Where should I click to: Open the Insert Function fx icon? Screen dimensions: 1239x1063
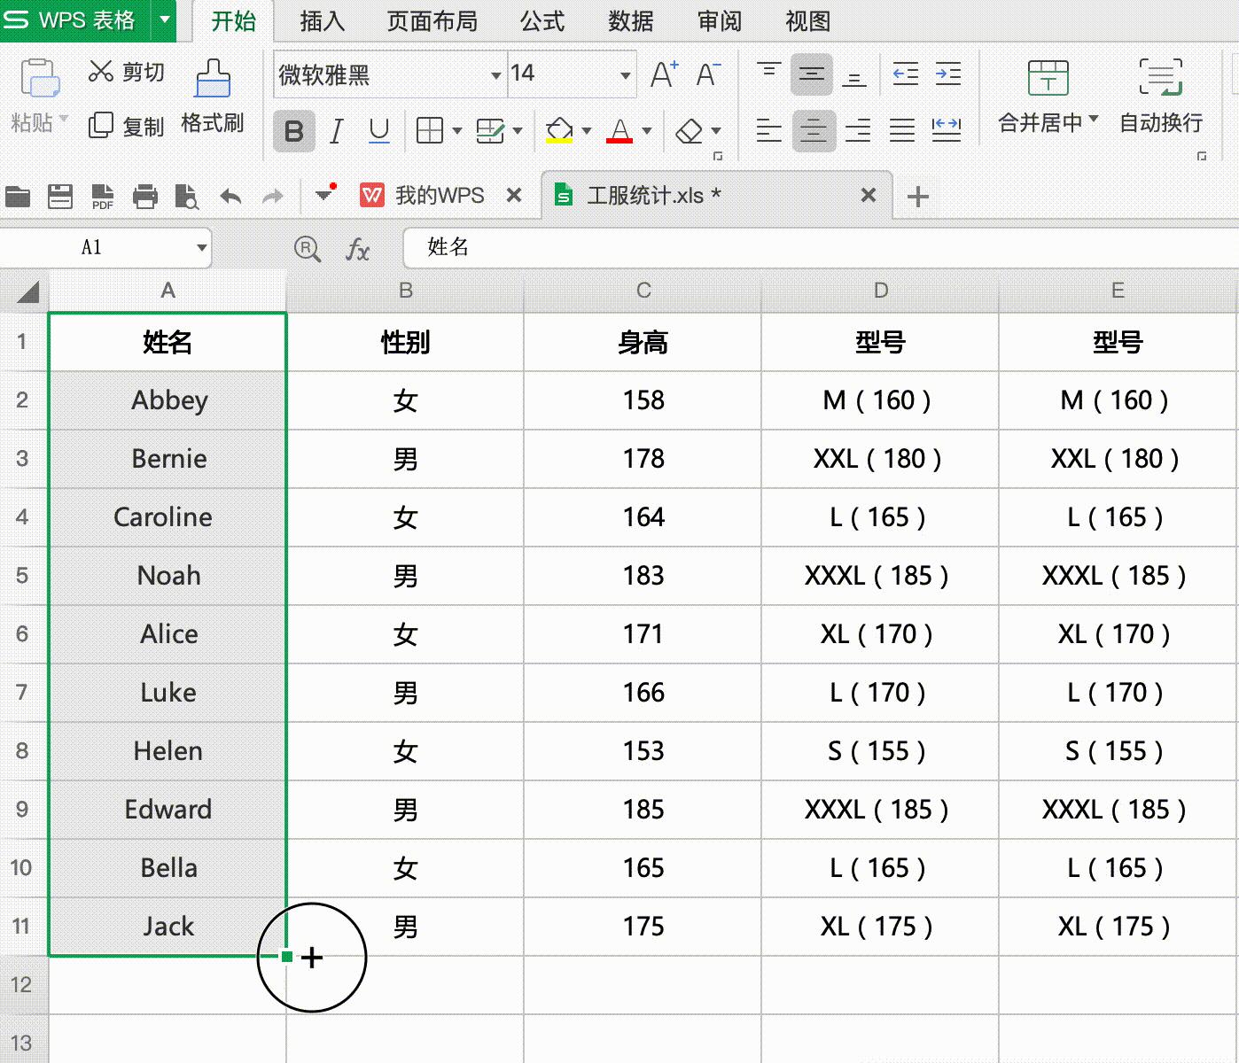point(358,249)
